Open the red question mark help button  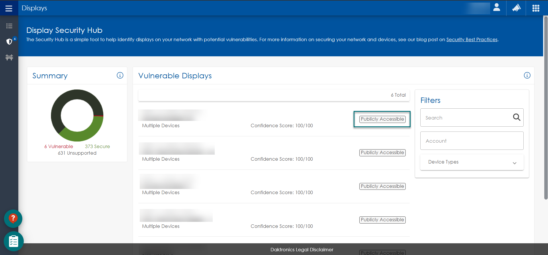(x=13, y=219)
